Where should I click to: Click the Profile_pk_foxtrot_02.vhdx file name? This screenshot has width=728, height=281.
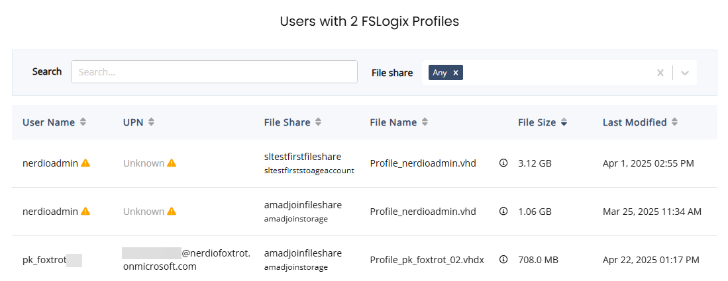pos(427,260)
